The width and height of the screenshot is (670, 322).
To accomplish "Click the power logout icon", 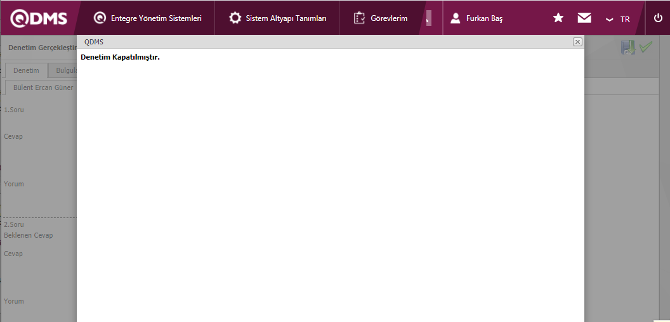I will [658, 18].
